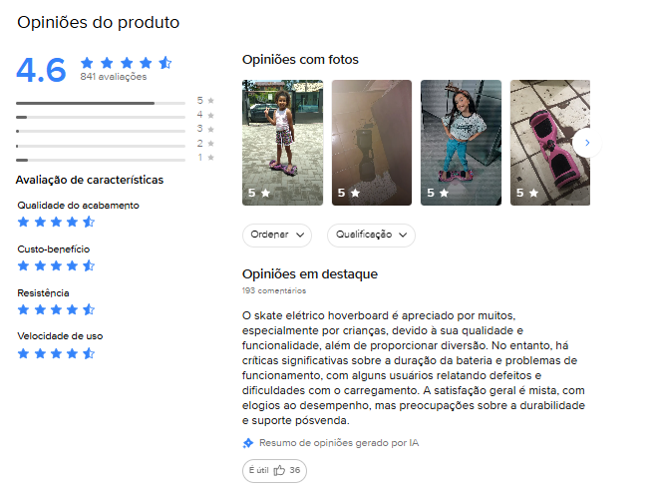This screenshot has height=493, width=653.
Task: Click the overall rating stars next to 4.6
Action: 126,63
